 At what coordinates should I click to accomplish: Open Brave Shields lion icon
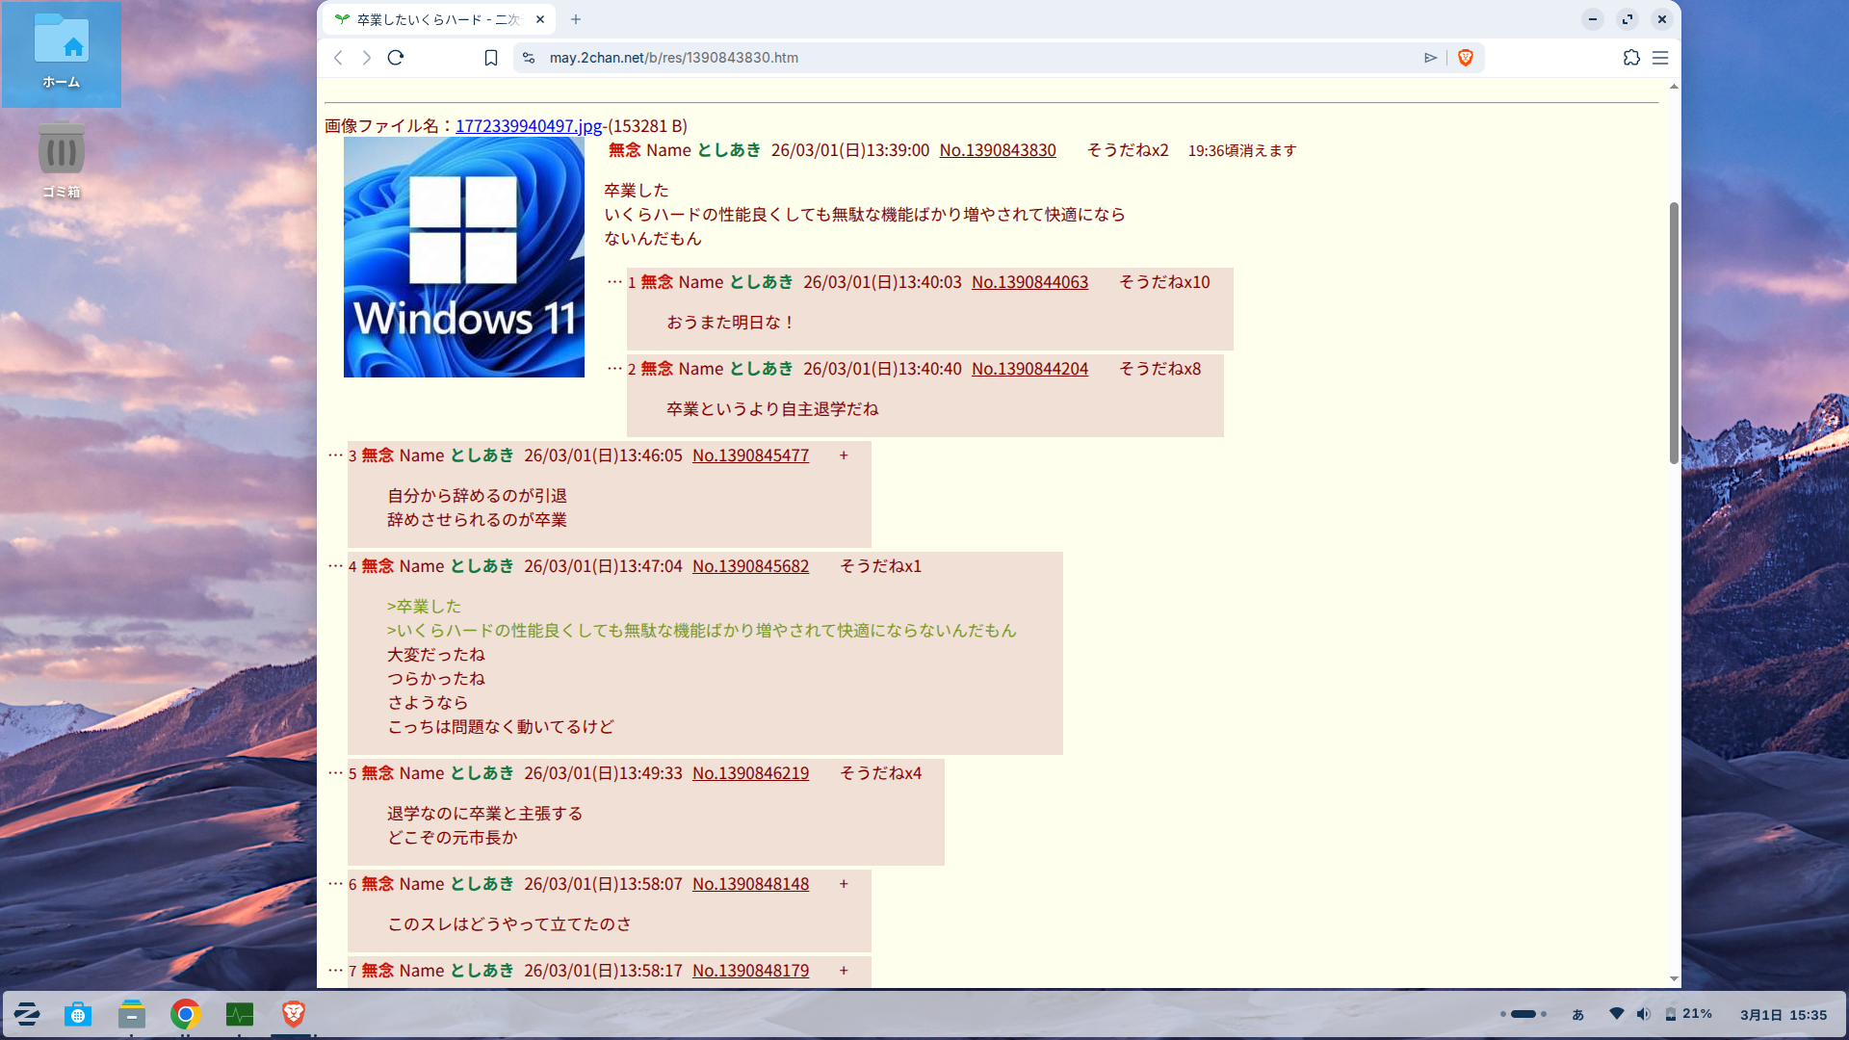[x=1466, y=58]
